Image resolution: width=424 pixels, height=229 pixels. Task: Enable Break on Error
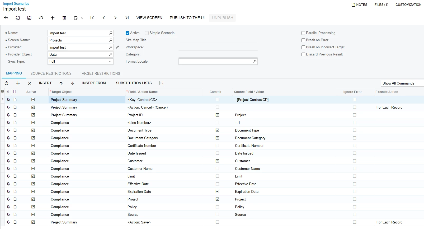click(303, 40)
